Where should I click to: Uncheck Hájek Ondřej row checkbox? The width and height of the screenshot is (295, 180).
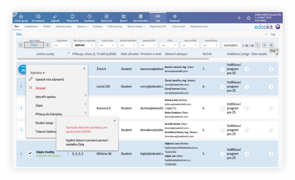pos(30,153)
